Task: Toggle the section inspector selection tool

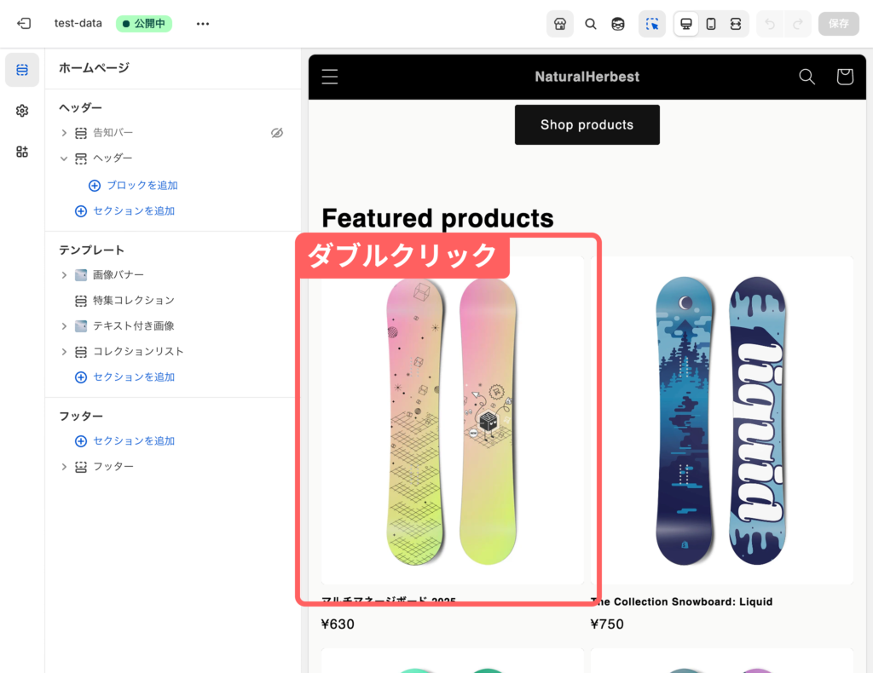Action: 652,24
